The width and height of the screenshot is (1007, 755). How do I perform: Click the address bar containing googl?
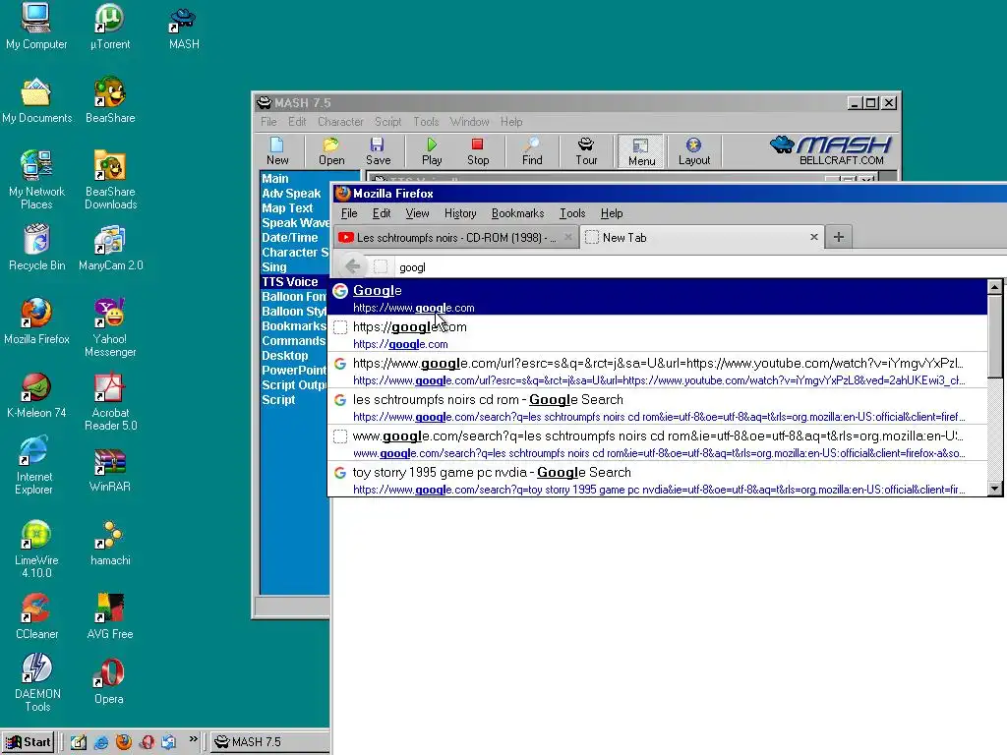click(x=700, y=267)
